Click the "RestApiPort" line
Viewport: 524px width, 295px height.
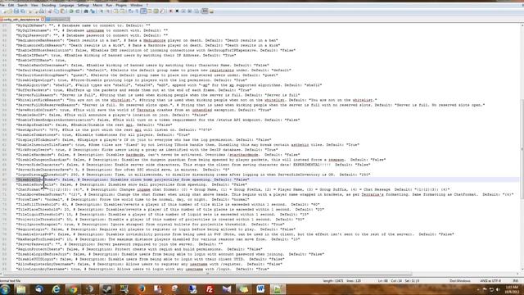coord(114,129)
